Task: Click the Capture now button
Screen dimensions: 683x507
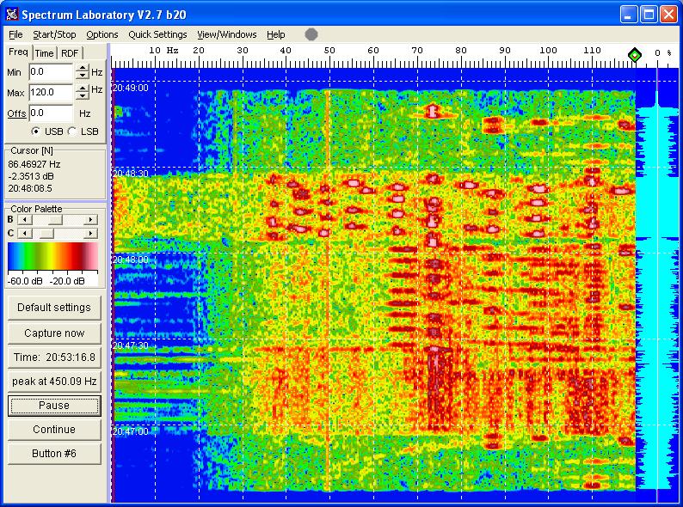Action: (x=54, y=333)
